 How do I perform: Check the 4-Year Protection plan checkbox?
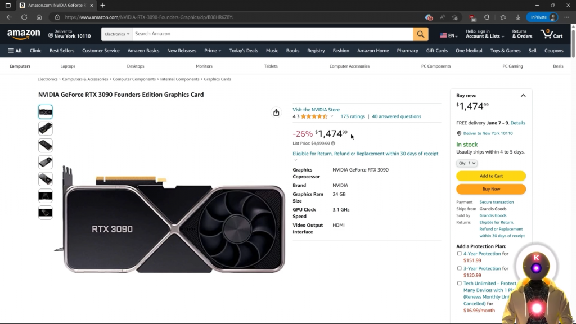pos(460,254)
